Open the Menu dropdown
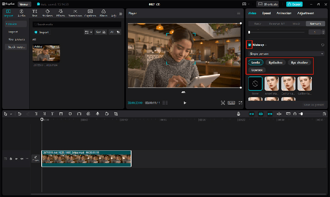 (24, 4)
